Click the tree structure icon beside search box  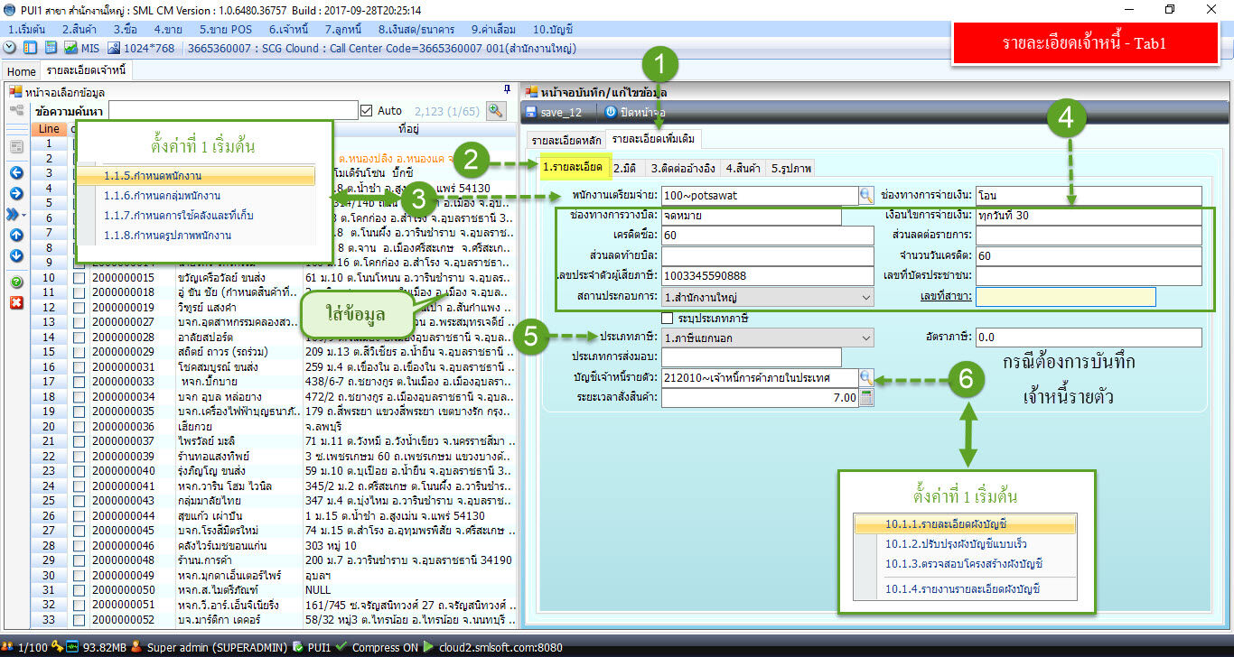point(16,110)
